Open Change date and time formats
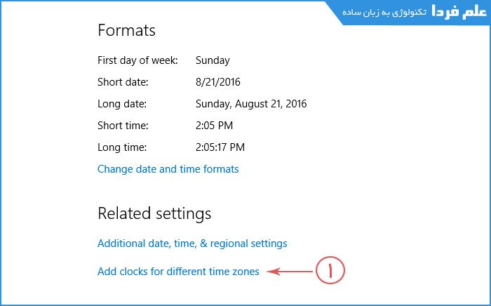This screenshot has height=306, width=491. coord(168,169)
